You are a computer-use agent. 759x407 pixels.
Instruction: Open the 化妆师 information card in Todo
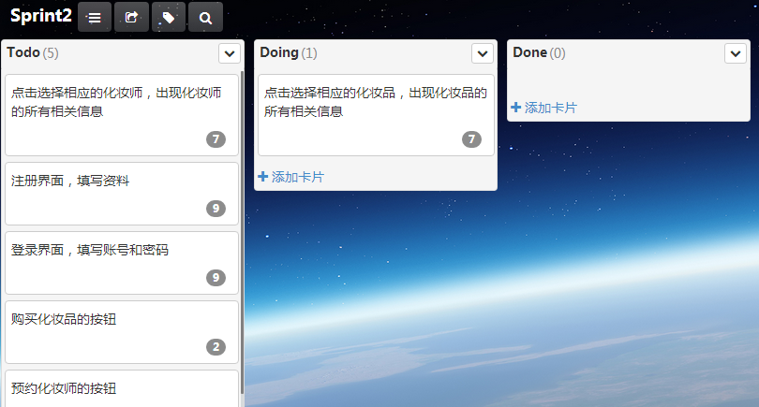pyautogui.click(x=122, y=115)
